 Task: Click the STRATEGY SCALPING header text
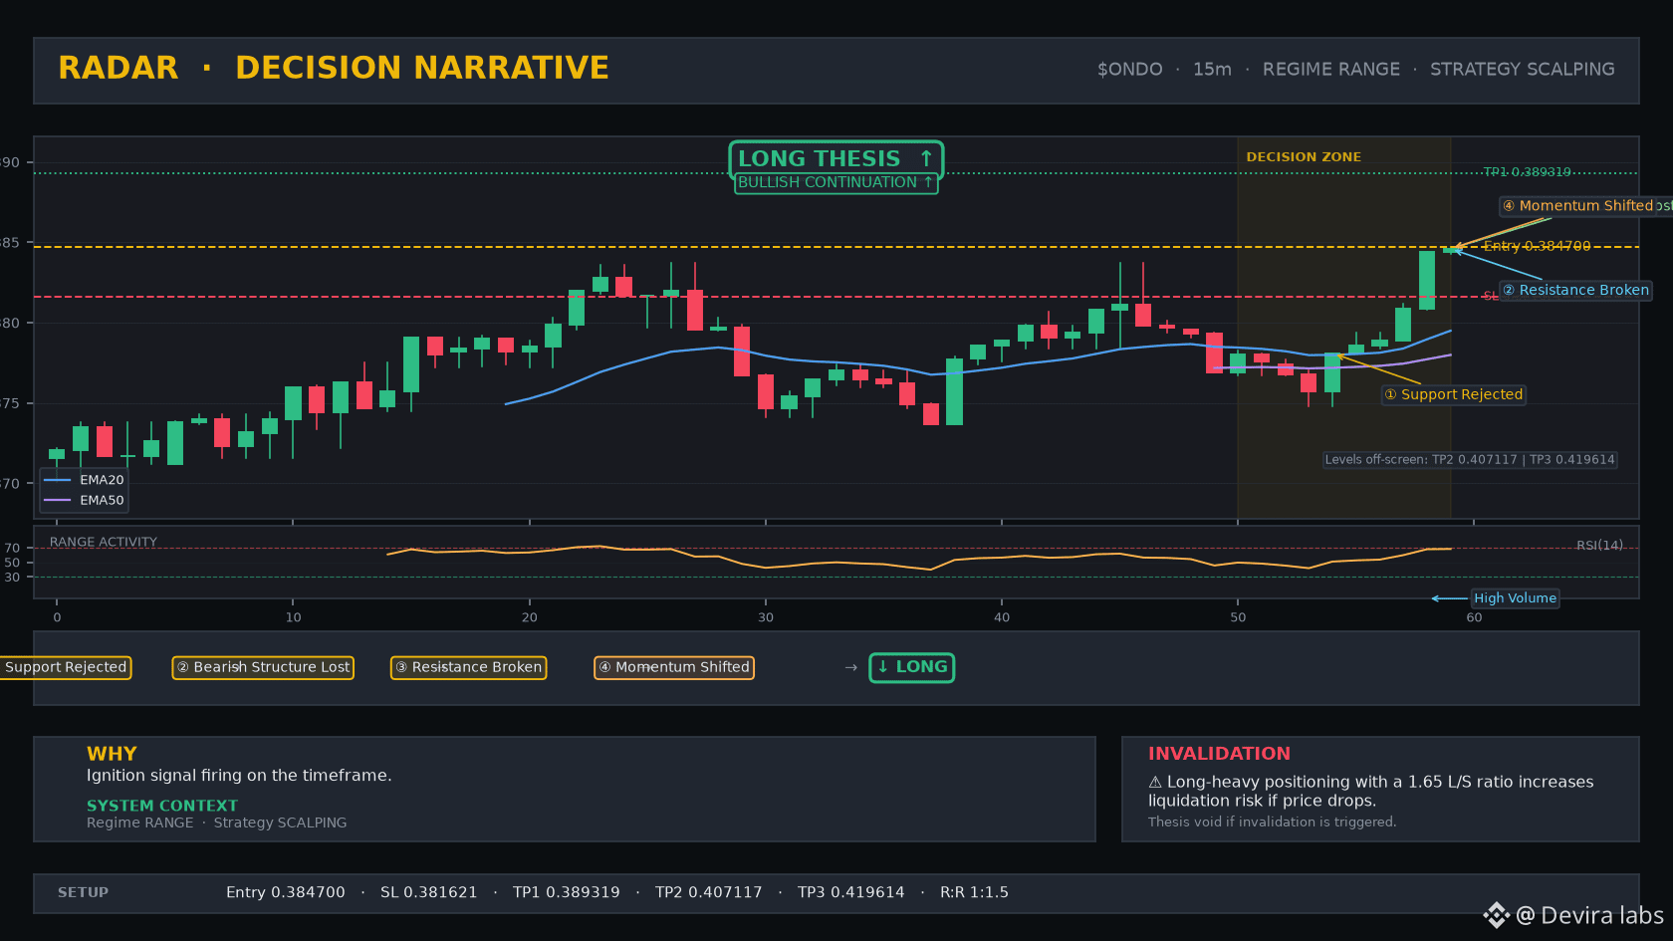pos(1523,70)
